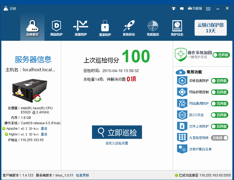Click the shirt skin icon in title bar
This screenshot has width=234, height=180.
coord(174,8)
